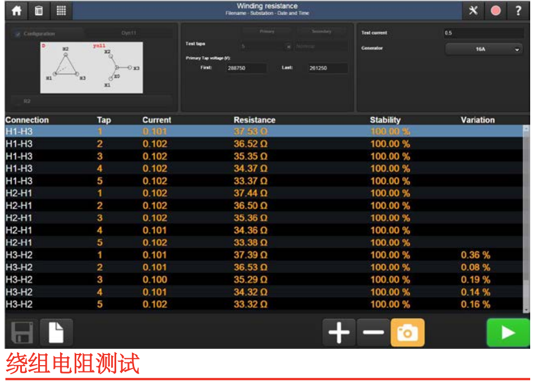Click the First tap voltage field
Image resolution: width=533 pixels, height=382 pixels.
(x=246, y=68)
